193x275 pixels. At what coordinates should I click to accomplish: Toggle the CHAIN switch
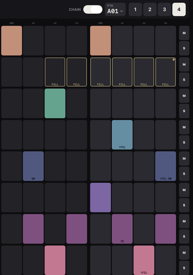[x=93, y=9]
